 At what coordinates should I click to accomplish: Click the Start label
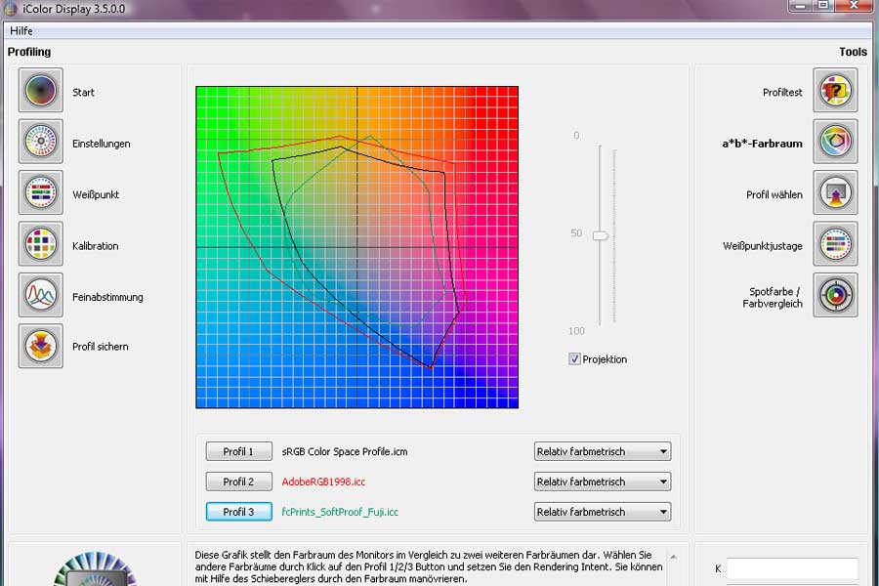pyautogui.click(x=83, y=93)
